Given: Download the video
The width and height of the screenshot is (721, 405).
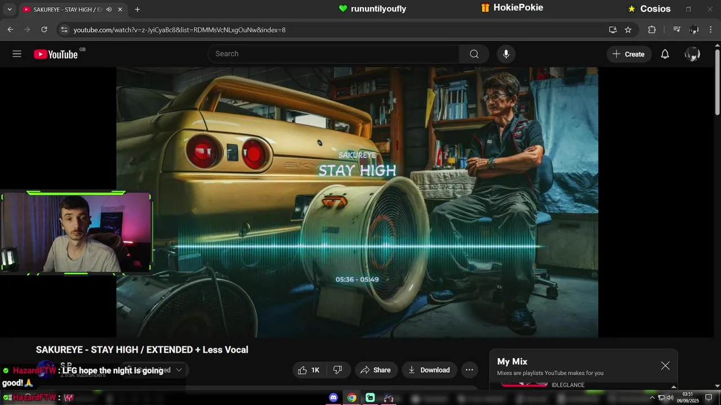Looking at the screenshot, I should click(429, 370).
